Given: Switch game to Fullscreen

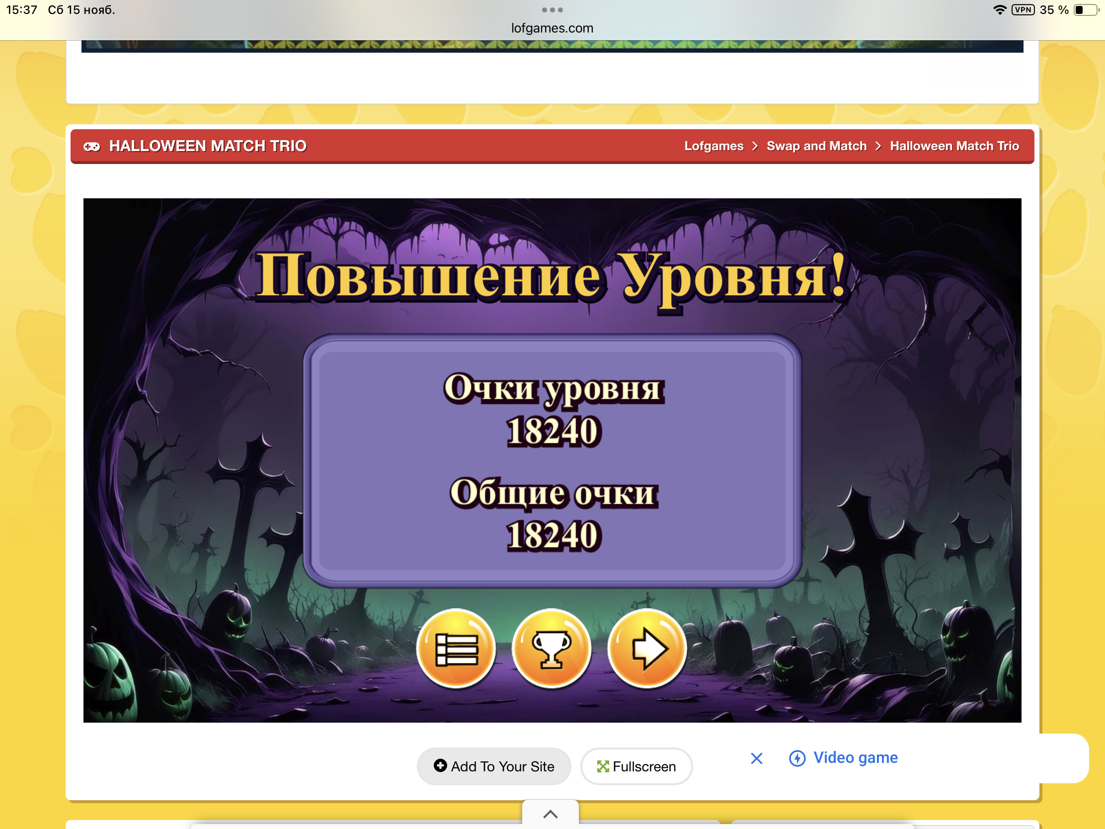Looking at the screenshot, I should point(636,766).
